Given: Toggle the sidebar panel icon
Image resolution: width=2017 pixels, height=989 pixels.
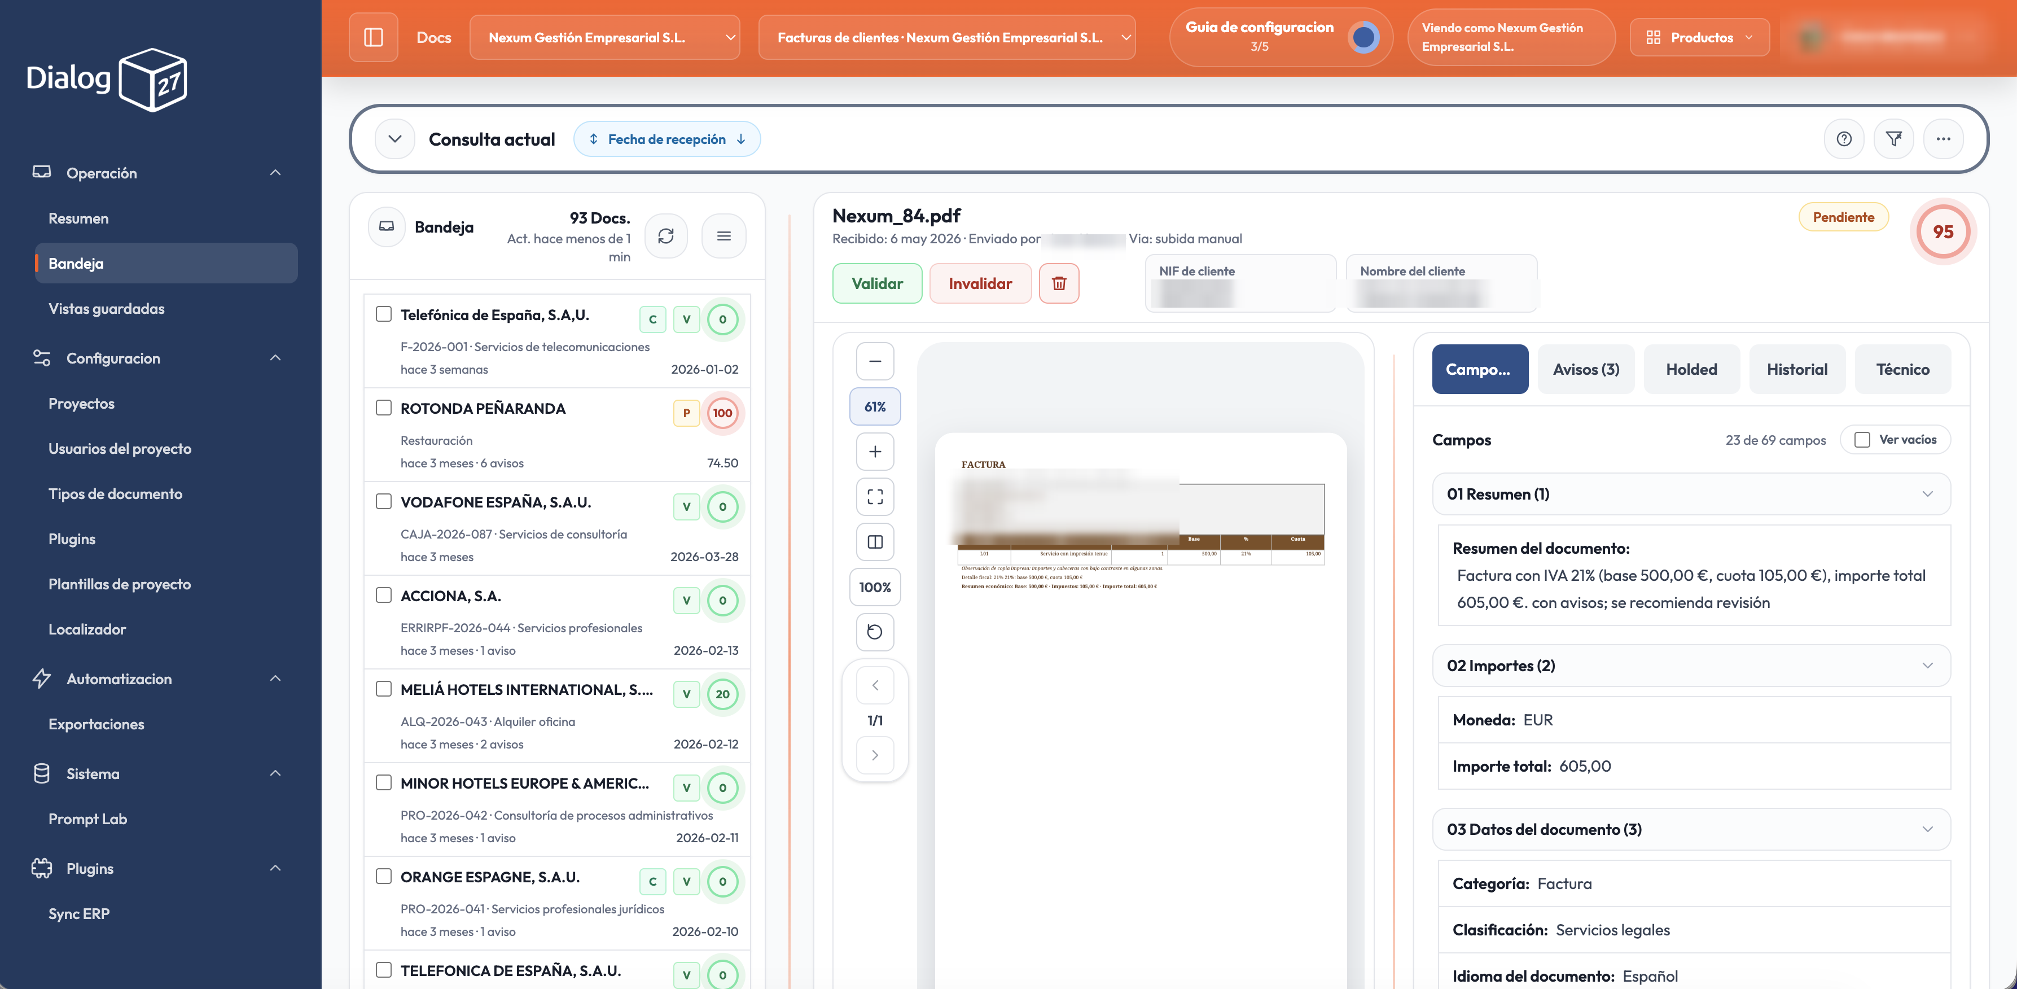Looking at the screenshot, I should (x=374, y=38).
